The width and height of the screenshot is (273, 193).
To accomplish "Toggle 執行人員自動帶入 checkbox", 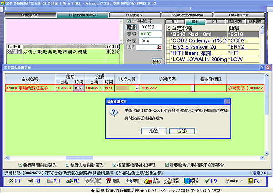I will (67, 165).
